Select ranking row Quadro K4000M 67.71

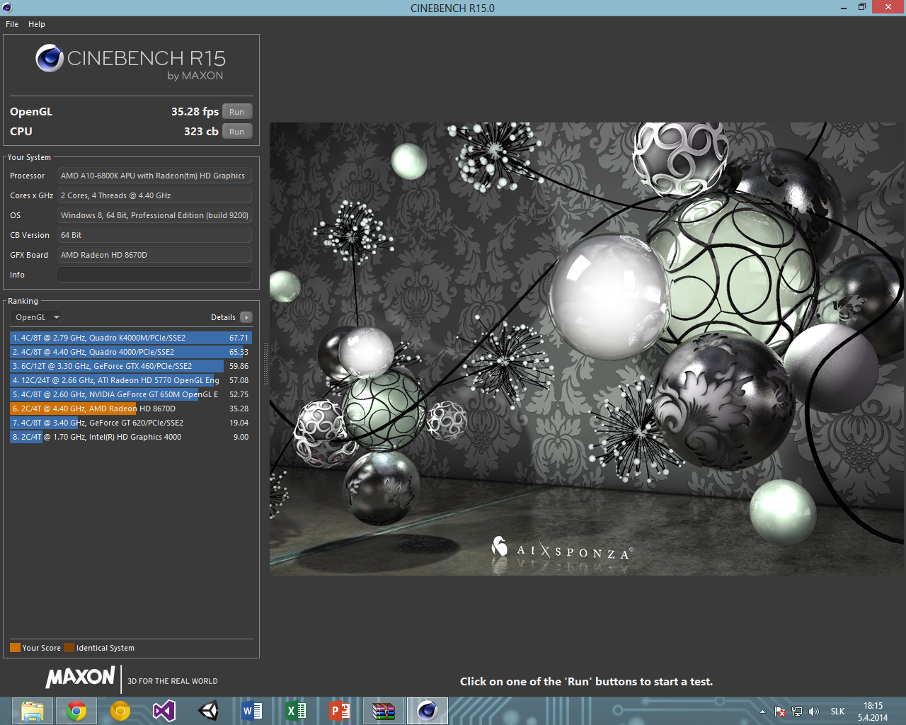(x=131, y=338)
